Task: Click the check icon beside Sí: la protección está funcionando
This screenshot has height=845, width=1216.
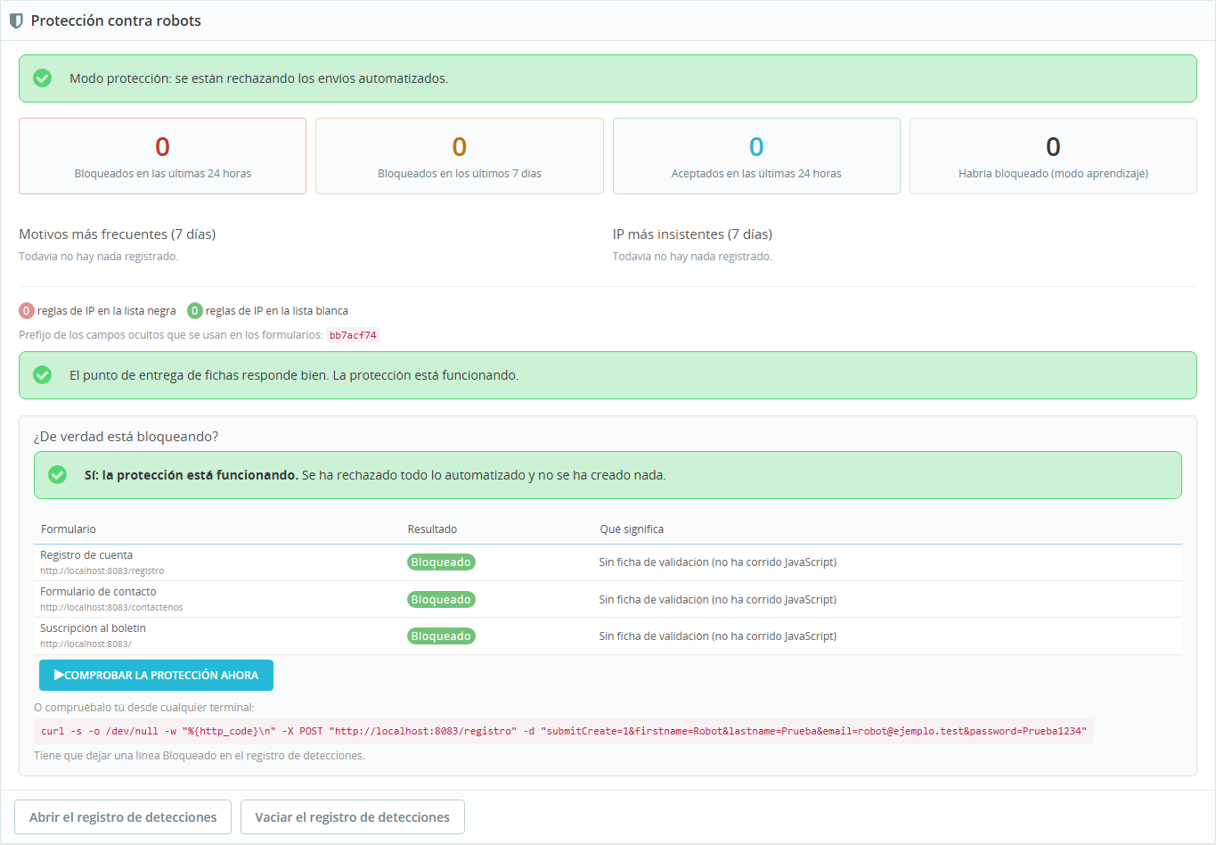Action: [57, 475]
